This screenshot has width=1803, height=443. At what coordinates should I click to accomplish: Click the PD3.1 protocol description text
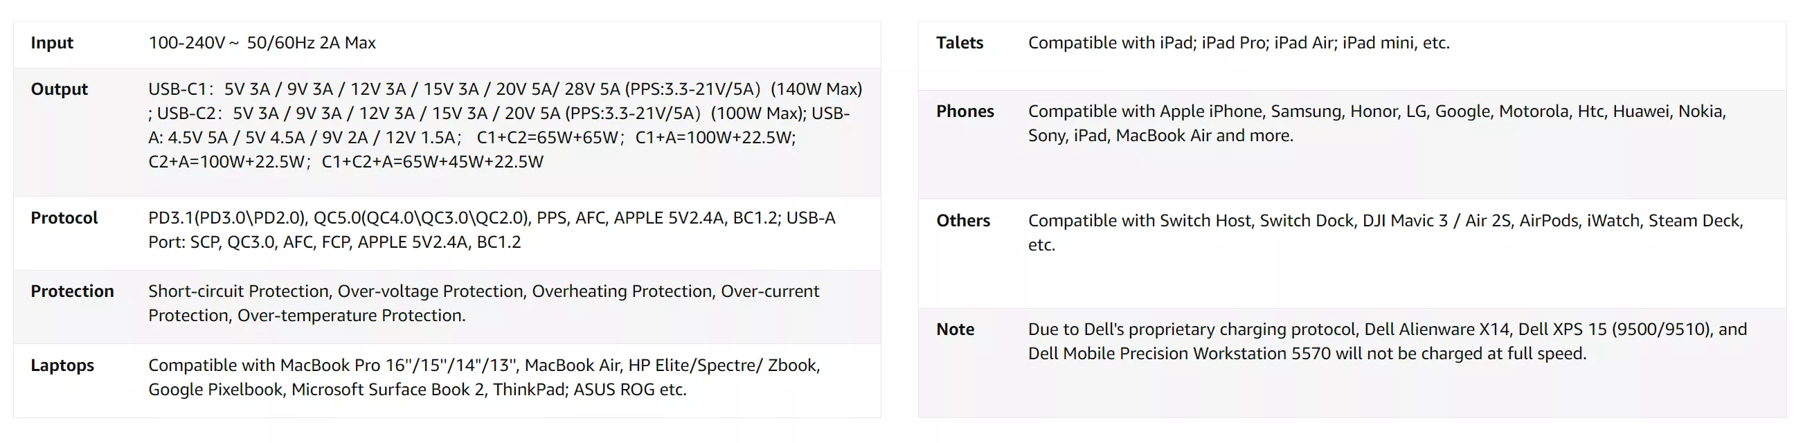tap(492, 230)
